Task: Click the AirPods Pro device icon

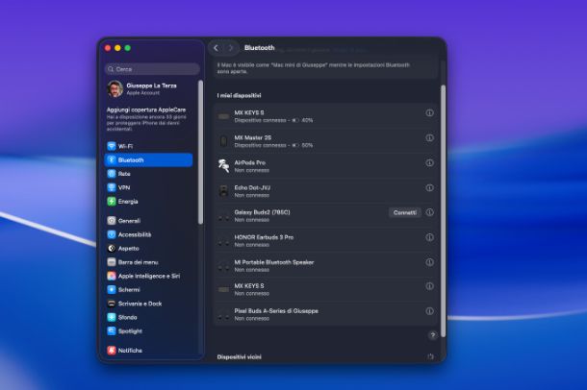Action: click(223, 166)
